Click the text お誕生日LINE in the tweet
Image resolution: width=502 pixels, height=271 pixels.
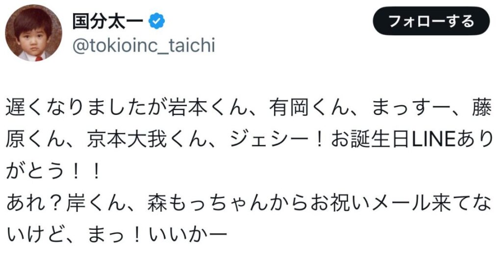(x=393, y=139)
